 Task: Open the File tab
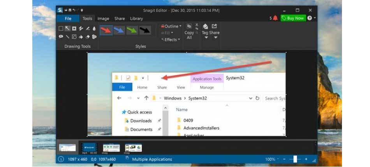68,18
